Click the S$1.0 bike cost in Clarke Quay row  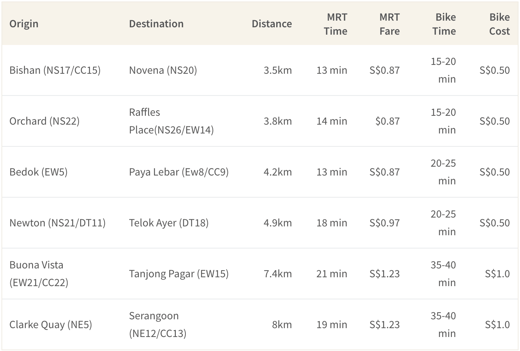497,324
